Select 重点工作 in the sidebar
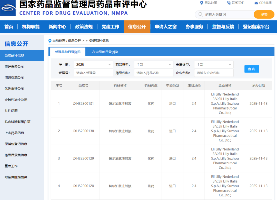 [x=11, y=166]
